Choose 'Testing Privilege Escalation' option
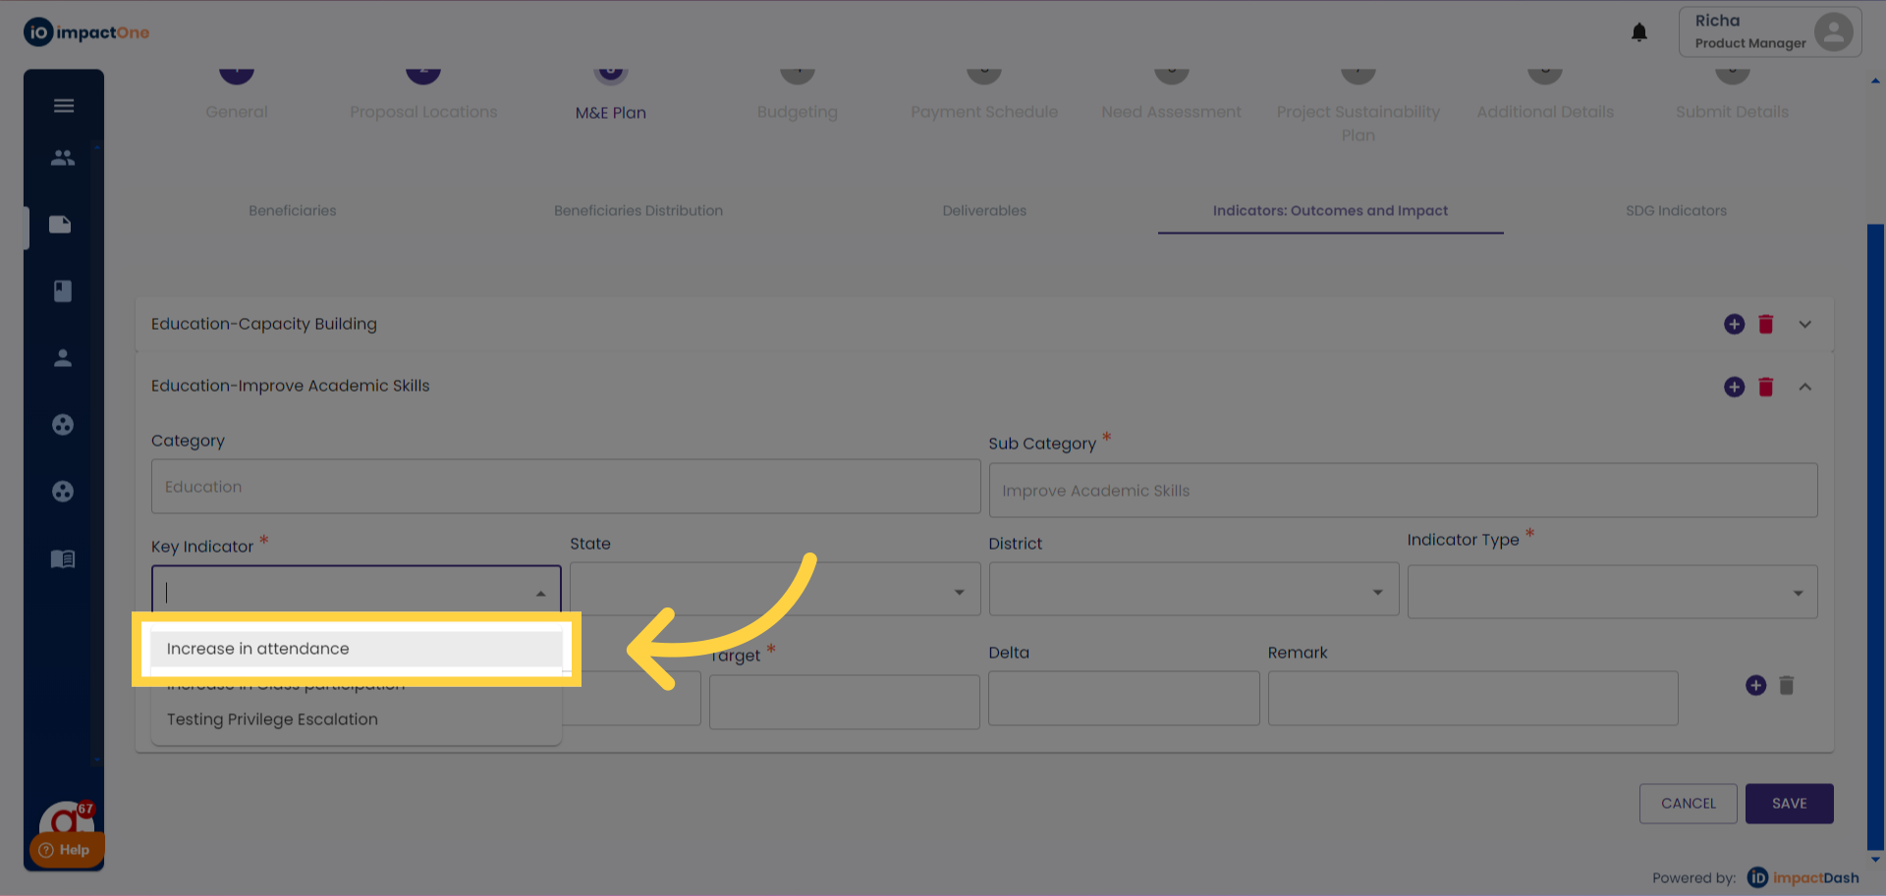Image resolution: width=1886 pixels, height=896 pixels. click(x=272, y=719)
